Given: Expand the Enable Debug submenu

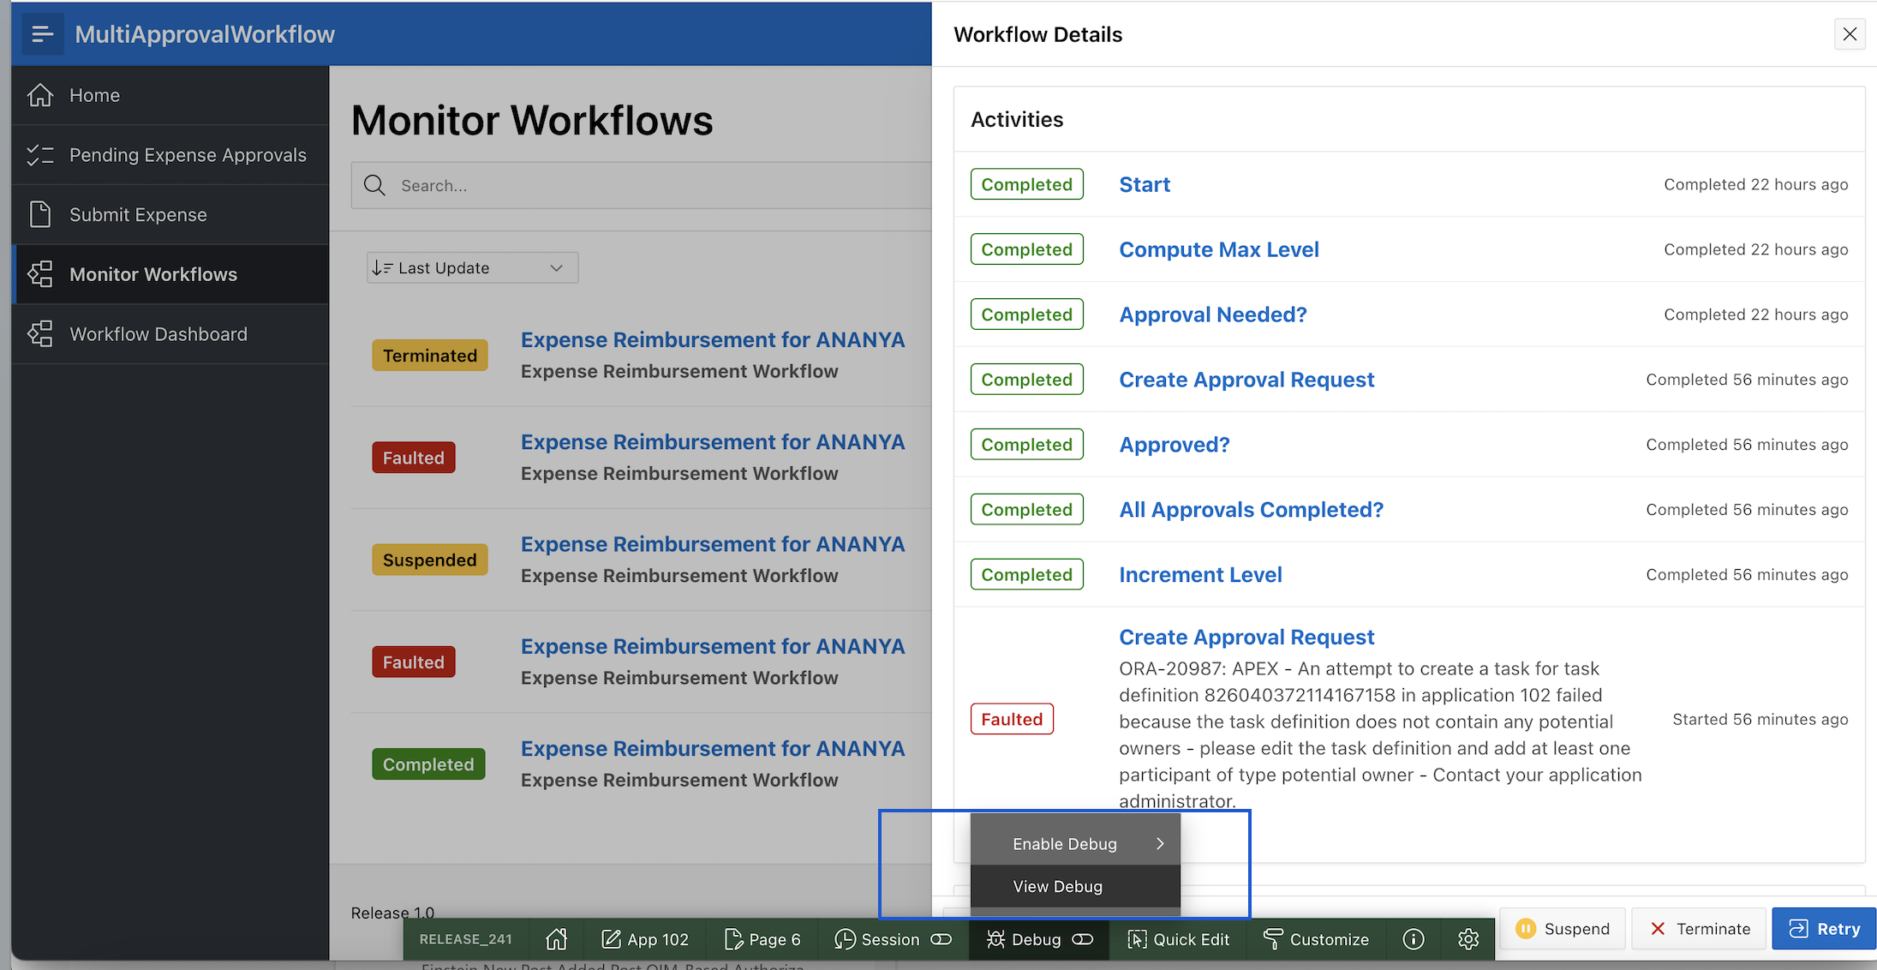Looking at the screenshot, I should [1065, 843].
